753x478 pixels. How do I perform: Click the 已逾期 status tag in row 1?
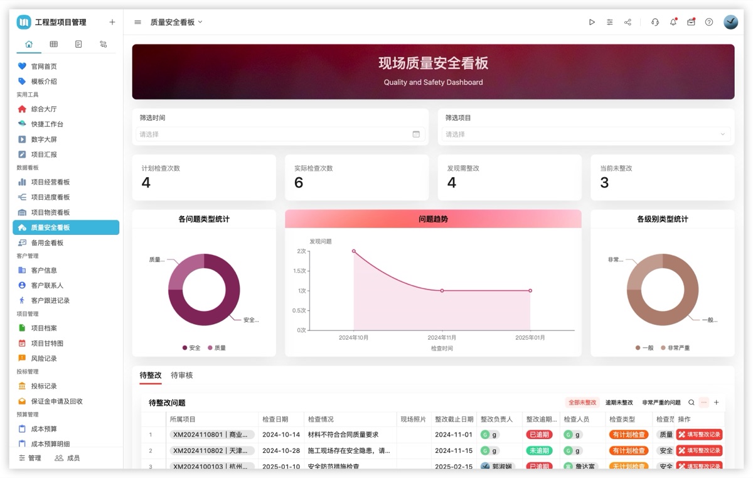(539, 434)
